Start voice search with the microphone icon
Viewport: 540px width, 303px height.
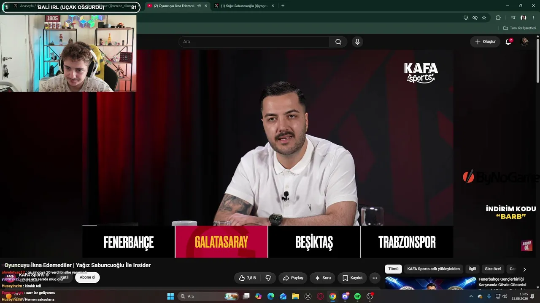click(x=357, y=42)
